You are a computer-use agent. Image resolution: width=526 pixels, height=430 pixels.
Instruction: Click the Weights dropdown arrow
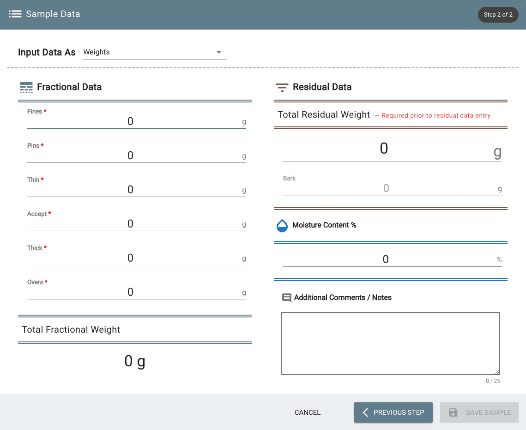pyautogui.click(x=219, y=52)
